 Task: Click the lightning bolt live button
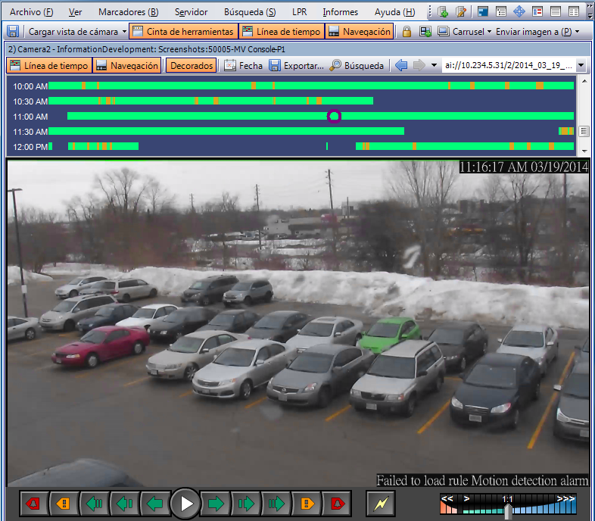381,504
